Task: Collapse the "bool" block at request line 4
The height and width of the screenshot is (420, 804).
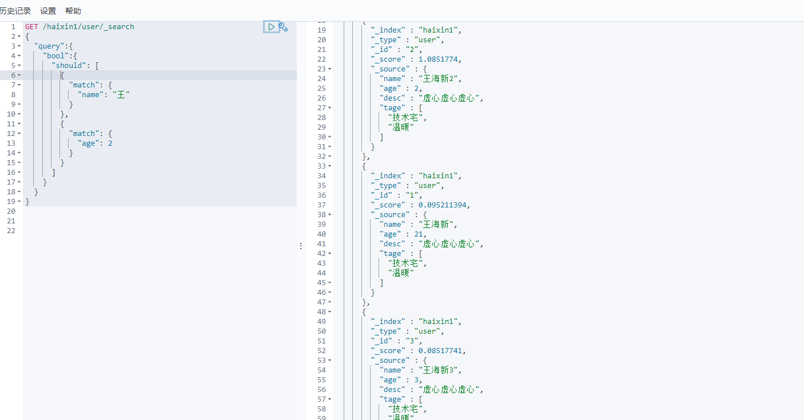Action: [x=19, y=56]
